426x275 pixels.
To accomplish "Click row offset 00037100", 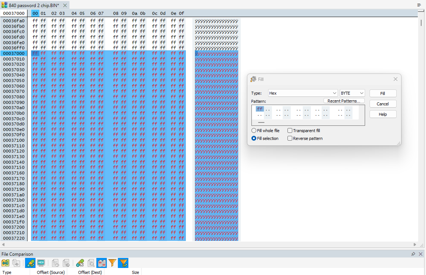I will click(14, 140).
